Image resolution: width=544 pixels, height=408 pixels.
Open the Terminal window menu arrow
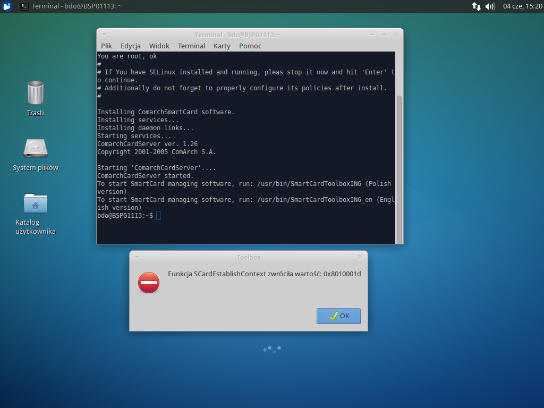click(104, 35)
